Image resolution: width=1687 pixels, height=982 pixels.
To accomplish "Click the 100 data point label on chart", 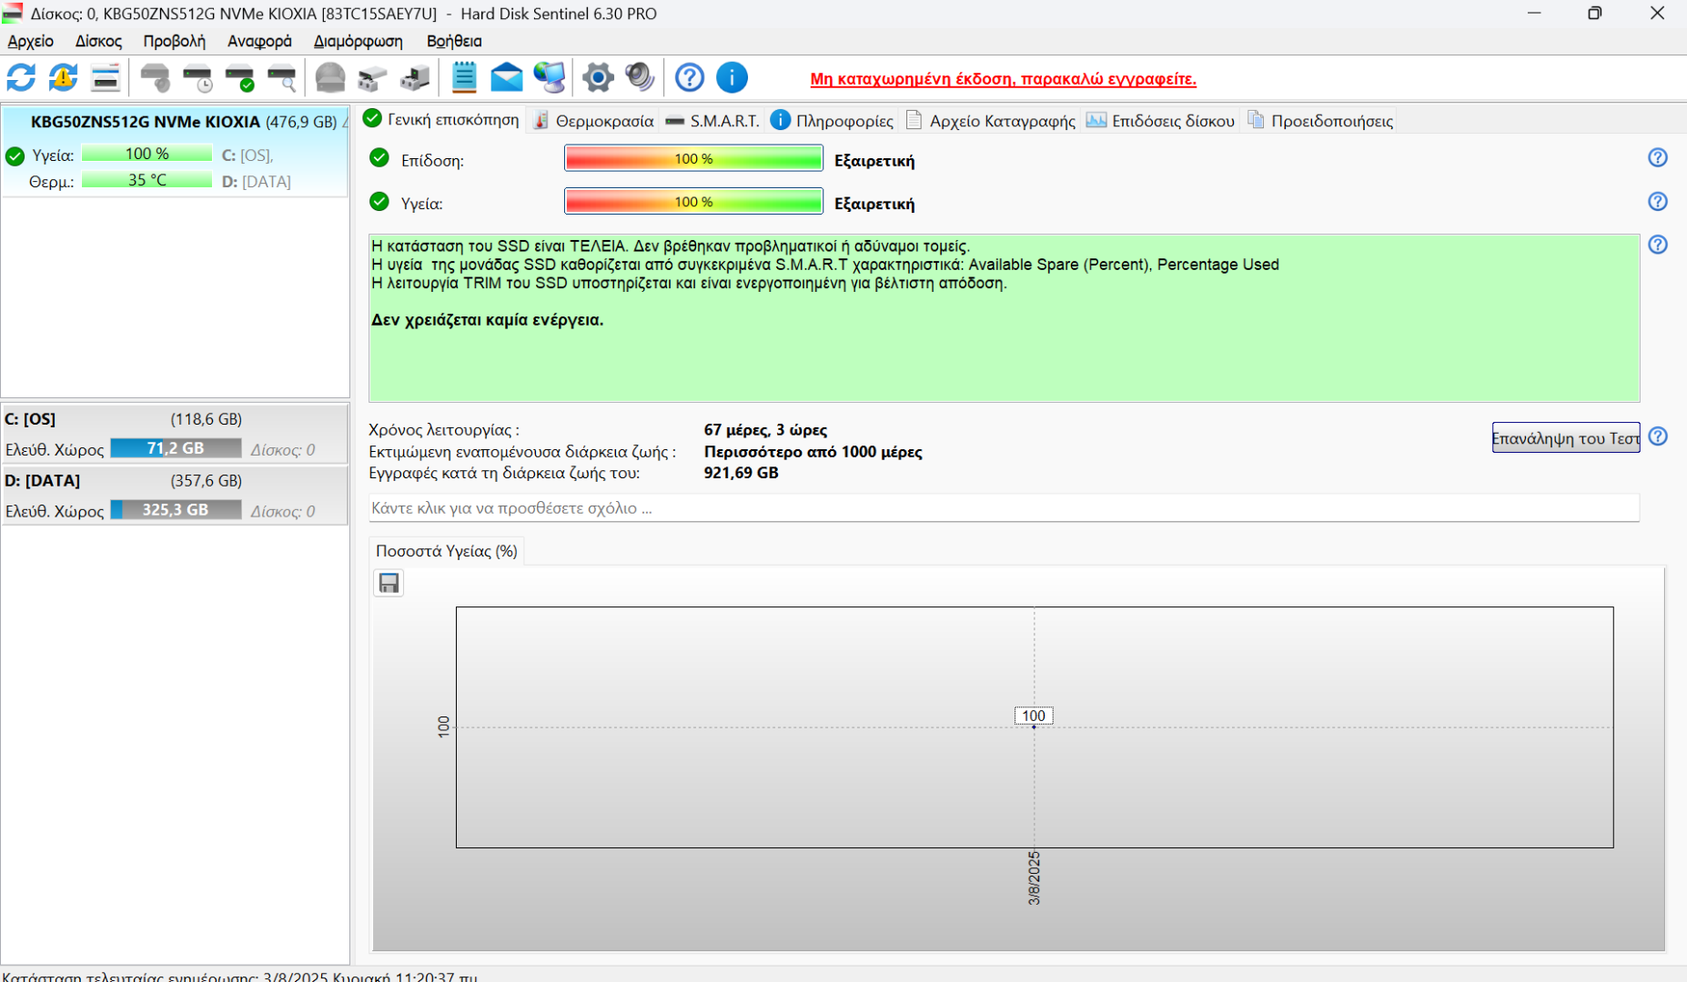I will (x=1034, y=716).
